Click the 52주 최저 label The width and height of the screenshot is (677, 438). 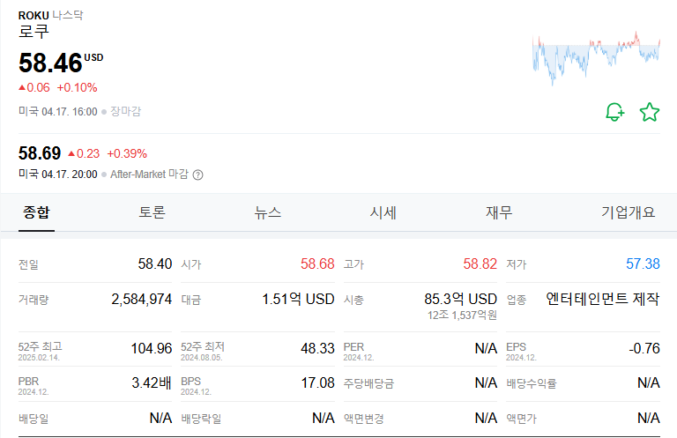point(203,346)
